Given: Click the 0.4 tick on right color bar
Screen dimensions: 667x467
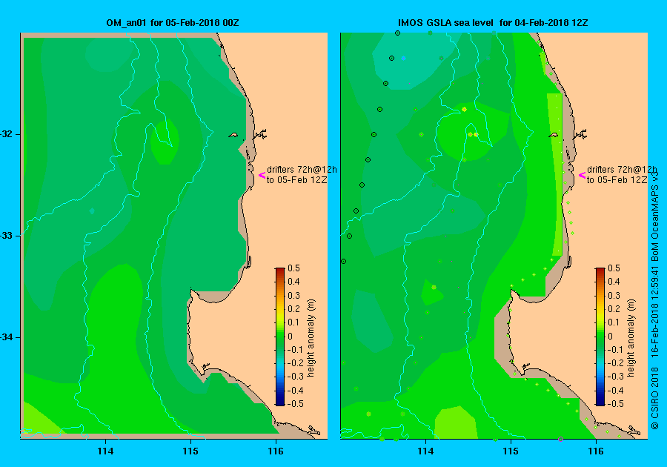Looking at the screenshot, I should coord(614,282).
